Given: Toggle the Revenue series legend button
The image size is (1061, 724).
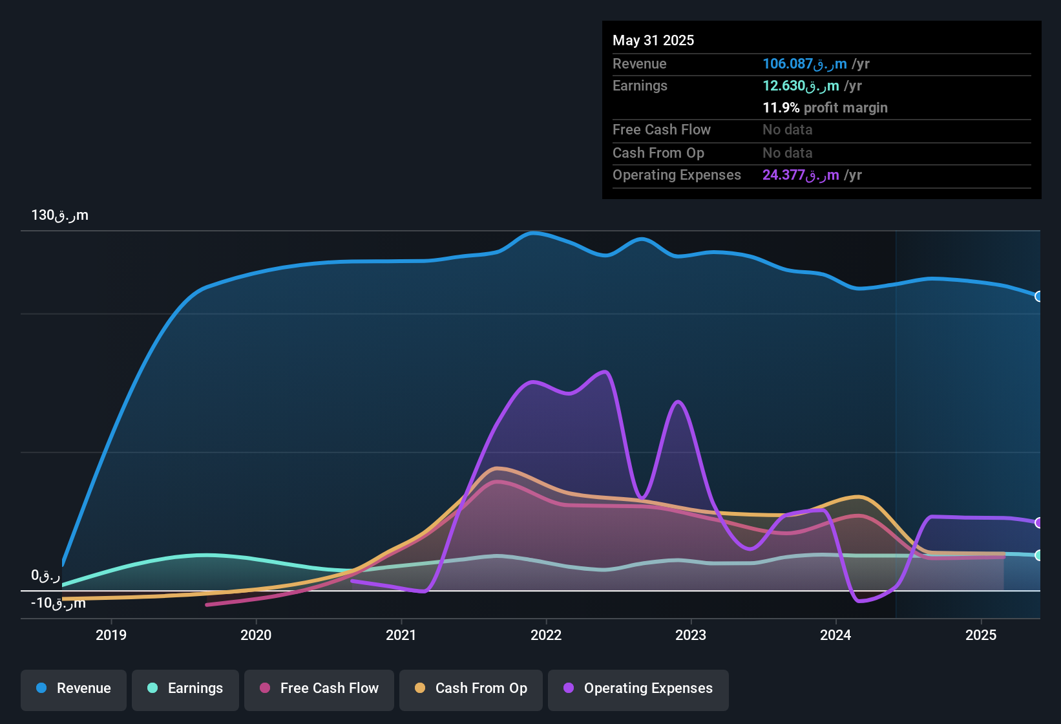Looking at the screenshot, I should pyautogui.click(x=74, y=689).
